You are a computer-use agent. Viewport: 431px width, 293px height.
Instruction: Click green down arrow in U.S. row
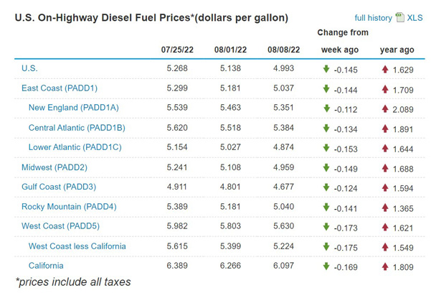pyautogui.click(x=326, y=69)
